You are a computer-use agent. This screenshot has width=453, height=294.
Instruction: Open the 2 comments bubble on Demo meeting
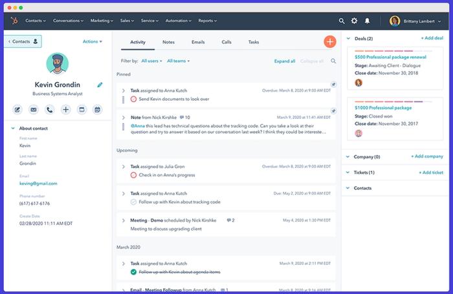(230, 220)
